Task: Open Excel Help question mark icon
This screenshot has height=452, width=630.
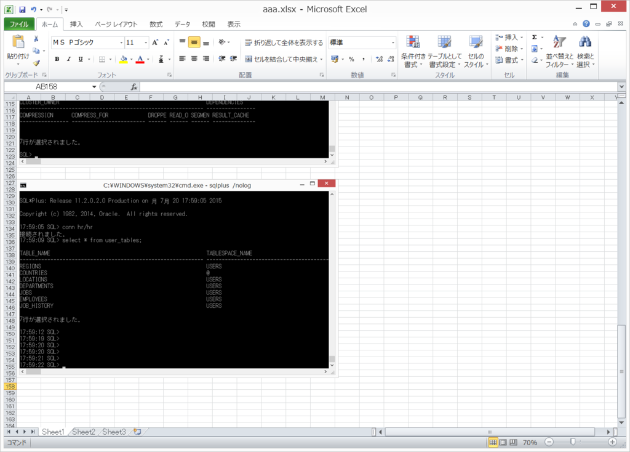Action: pos(586,24)
